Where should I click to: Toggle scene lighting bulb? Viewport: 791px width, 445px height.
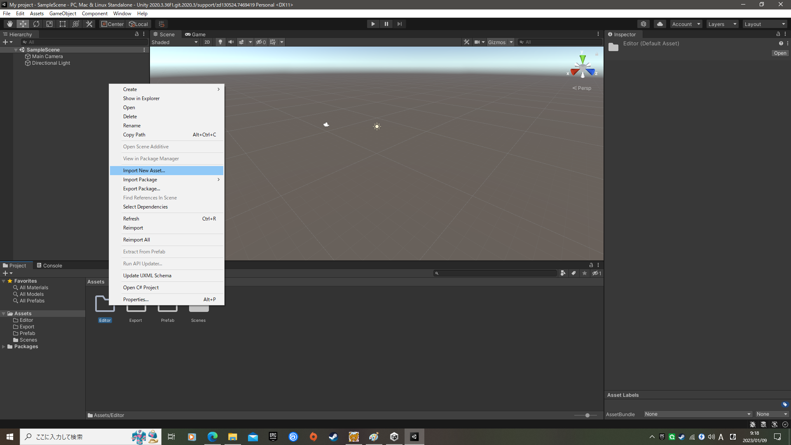tap(220, 42)
